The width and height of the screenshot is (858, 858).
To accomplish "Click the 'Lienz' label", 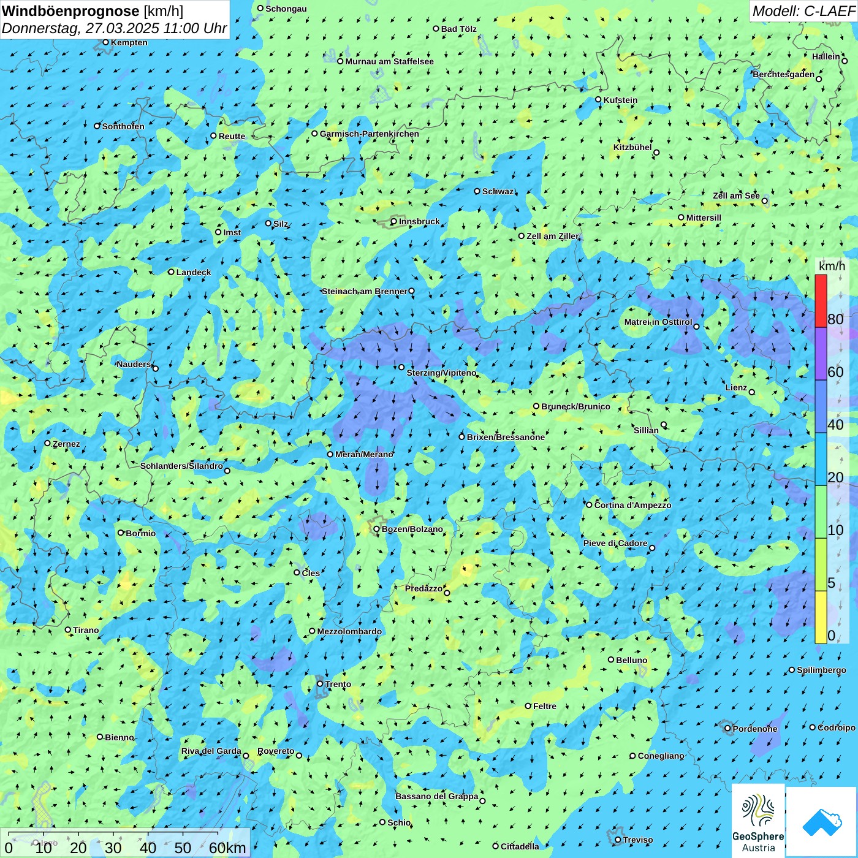I will 736,387.
